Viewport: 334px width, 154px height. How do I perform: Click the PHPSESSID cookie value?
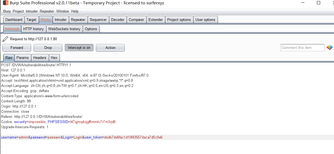click(93, 122)
